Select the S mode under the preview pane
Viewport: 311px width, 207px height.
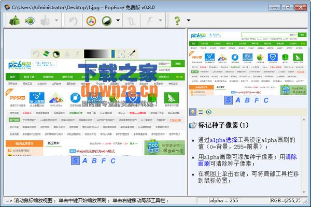[x=228, y=100]
